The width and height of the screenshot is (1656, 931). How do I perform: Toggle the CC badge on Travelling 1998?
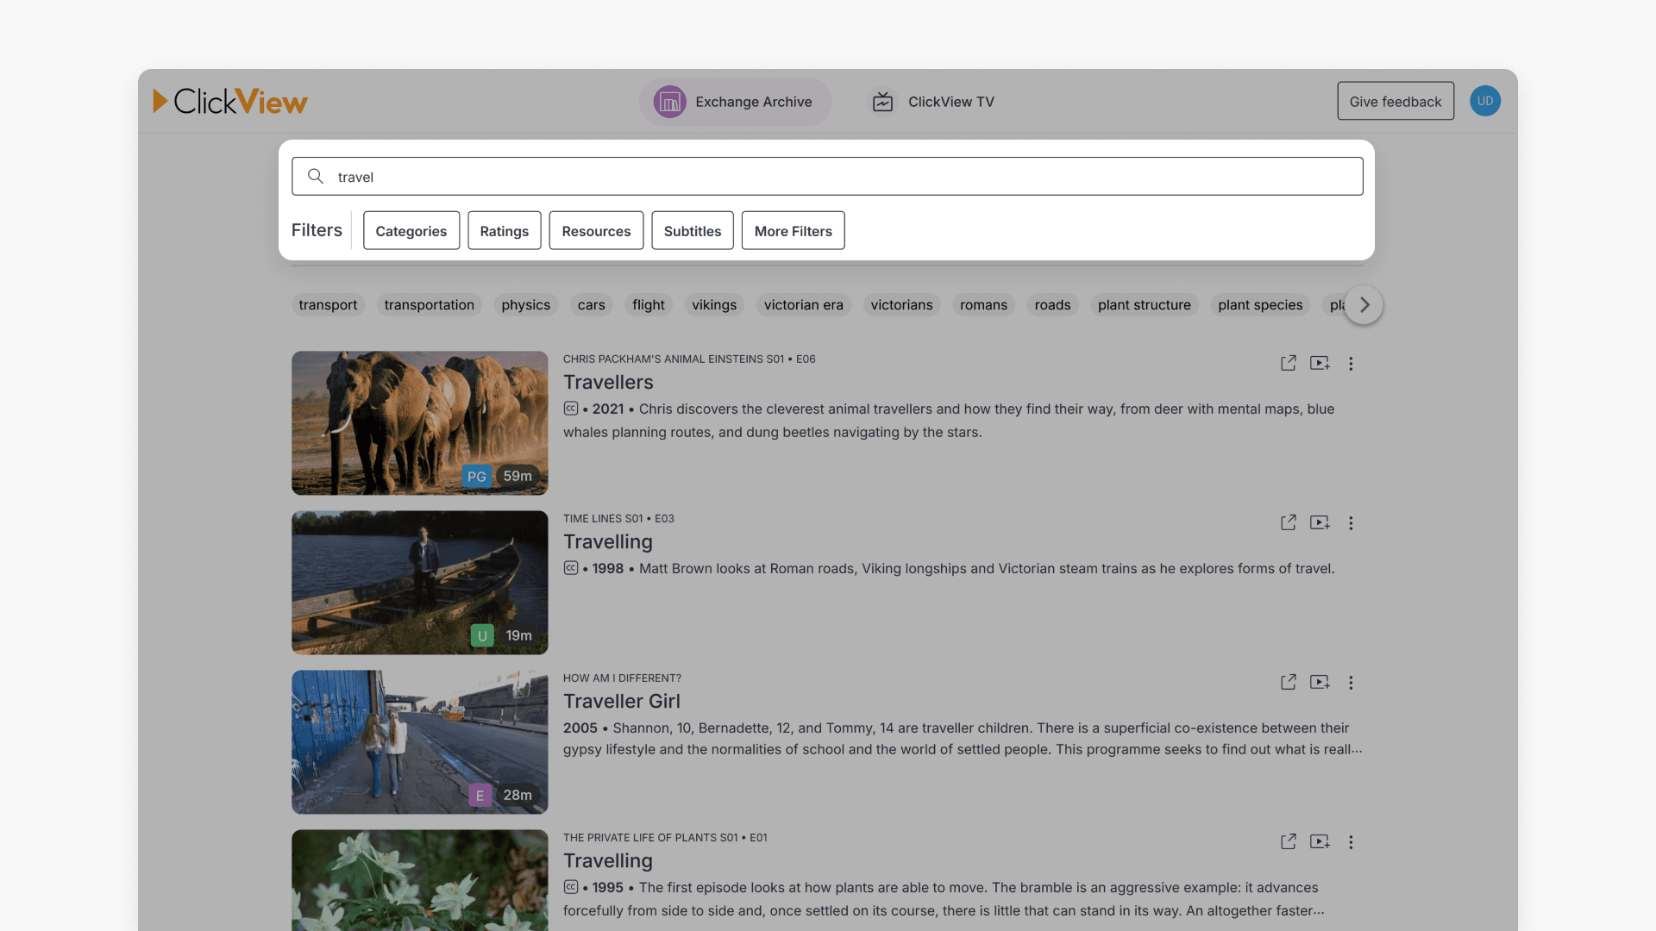(x=571, y=568)
